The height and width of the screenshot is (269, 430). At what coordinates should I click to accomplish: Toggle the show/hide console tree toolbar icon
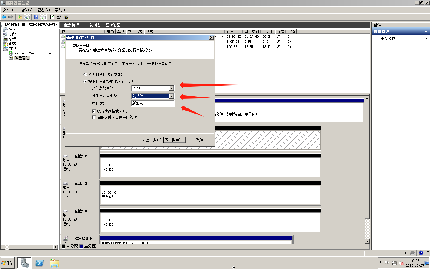27,17
